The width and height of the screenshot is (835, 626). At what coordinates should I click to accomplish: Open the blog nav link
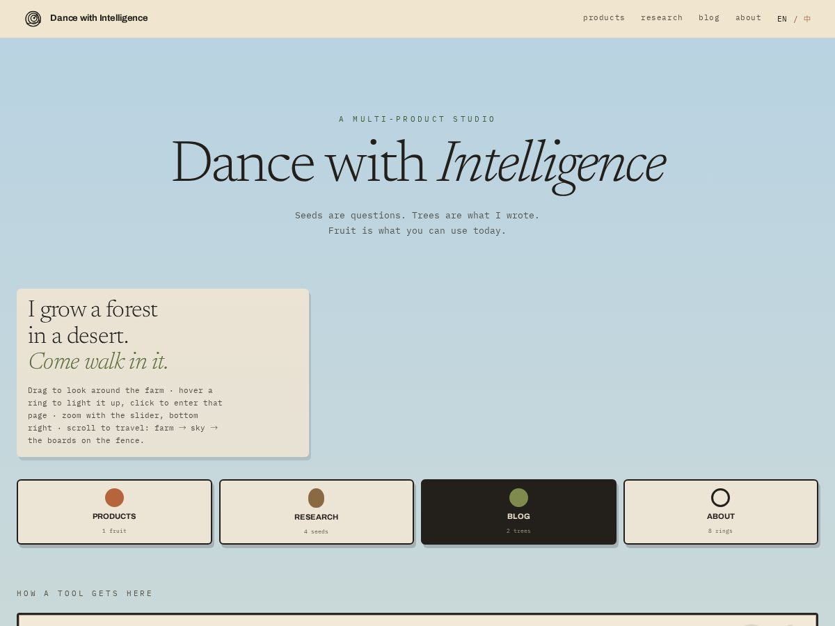coord(709,18)
